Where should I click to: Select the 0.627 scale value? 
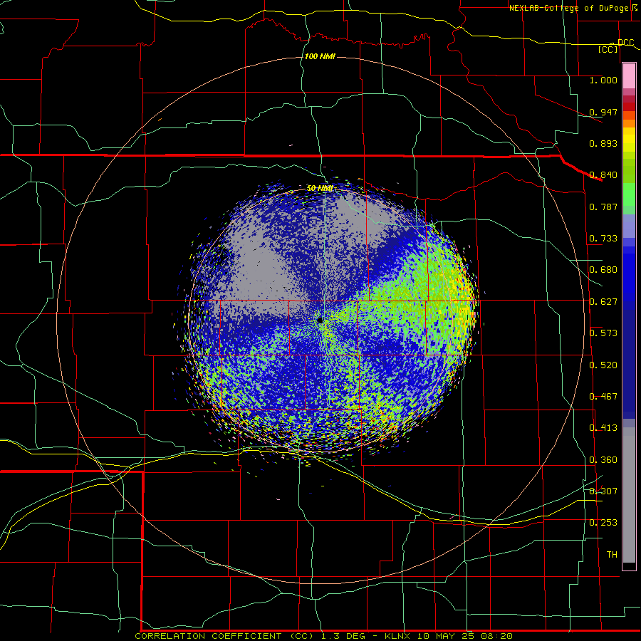(603, 302)
